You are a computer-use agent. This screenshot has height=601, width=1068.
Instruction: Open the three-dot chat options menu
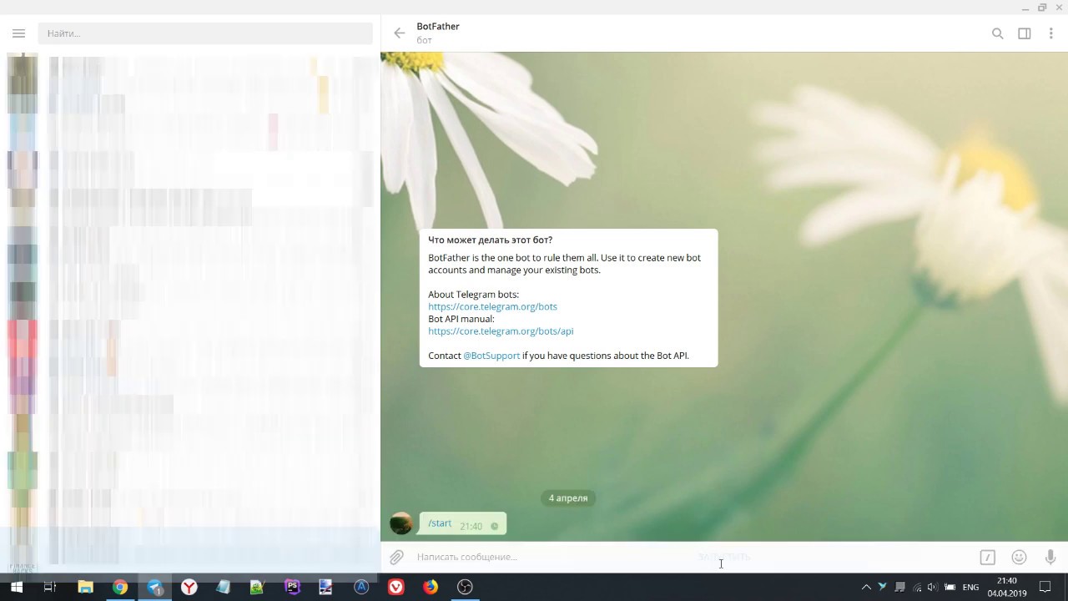click(x=1050, y=33)
